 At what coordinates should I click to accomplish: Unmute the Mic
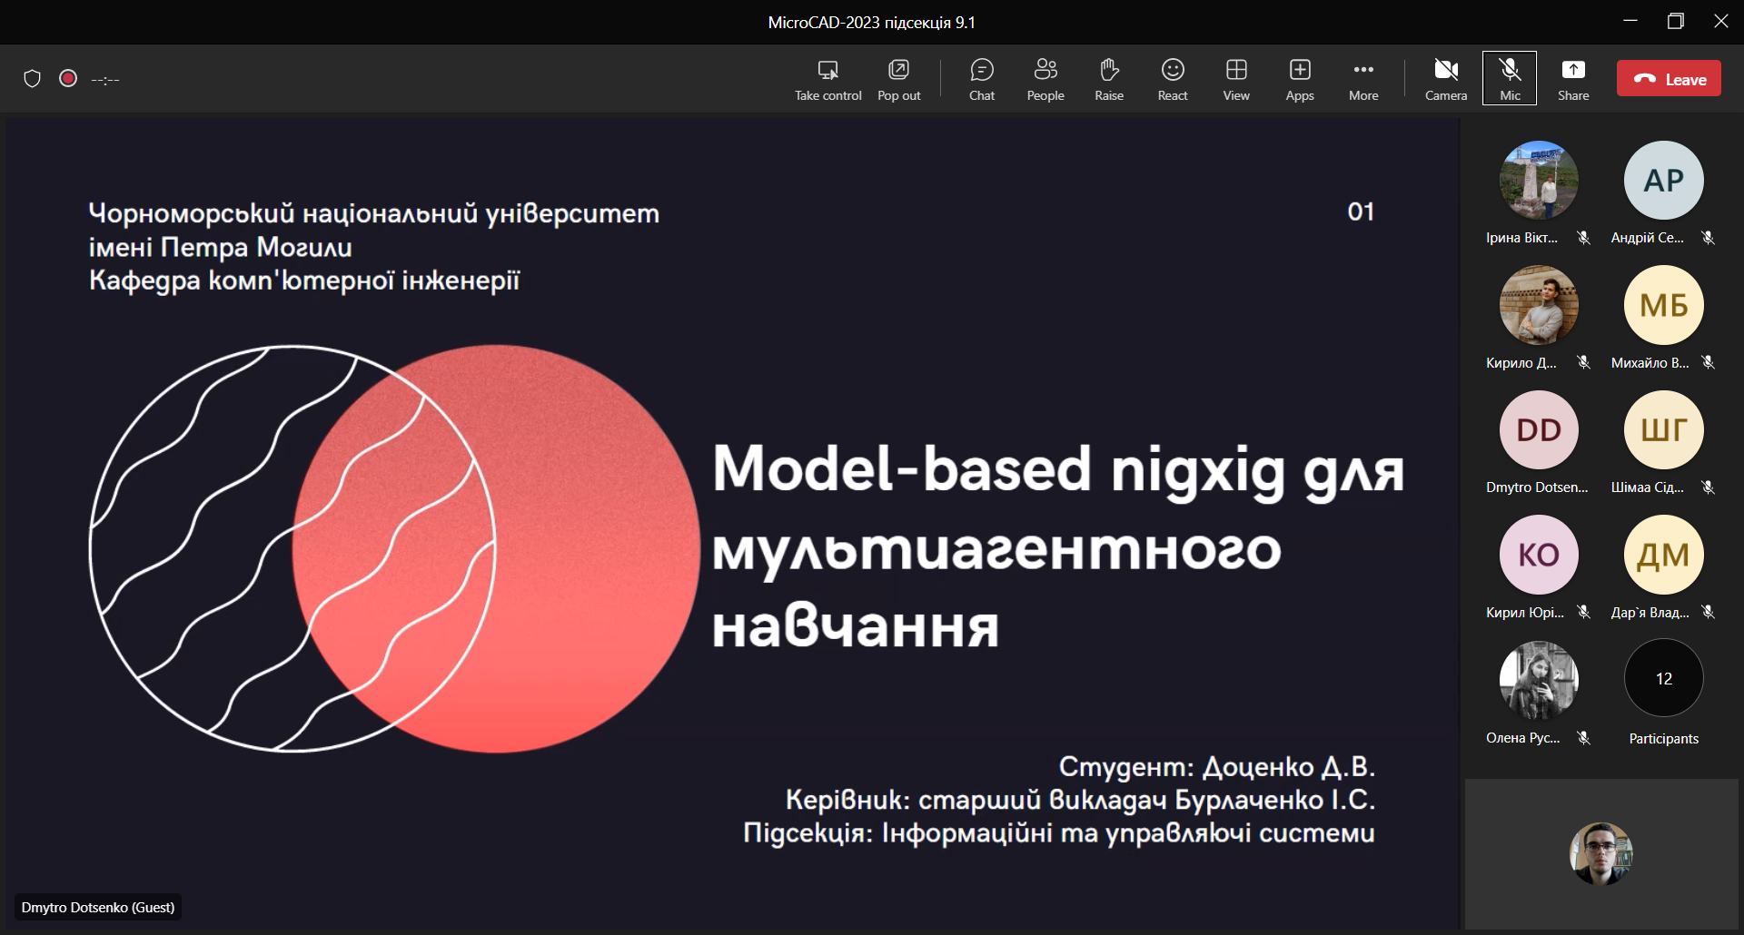pos(1509,79)
